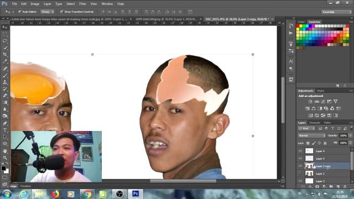
Task: Click the black foreground color box
Action: (x=3, y=168)
